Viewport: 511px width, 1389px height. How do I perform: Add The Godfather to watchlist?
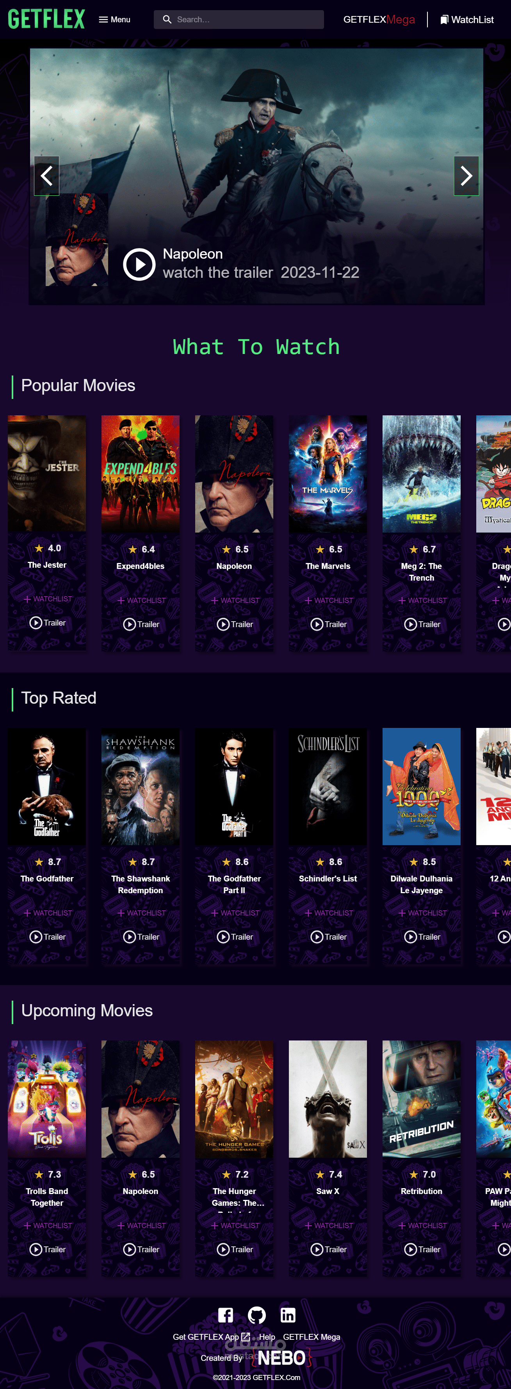47,913
